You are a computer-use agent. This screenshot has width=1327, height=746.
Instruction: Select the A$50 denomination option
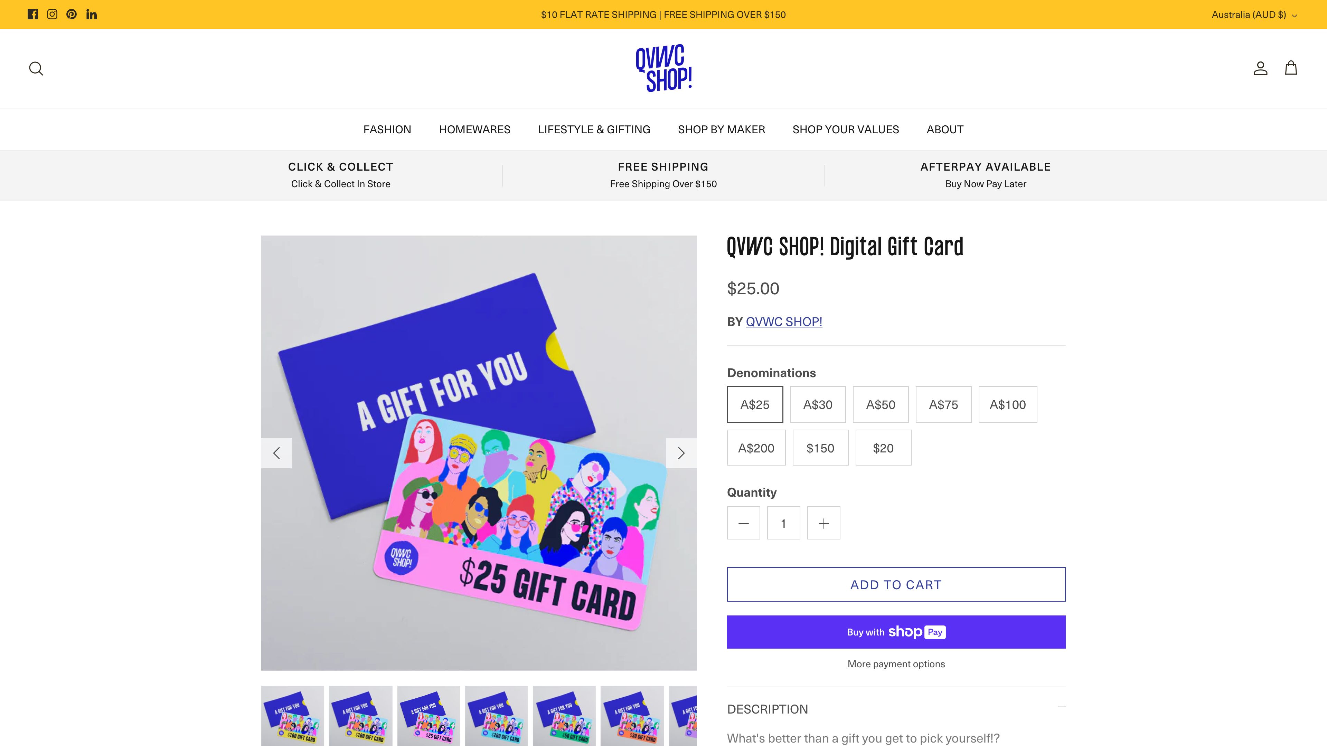pyautogui.click(x=881, y=405)
